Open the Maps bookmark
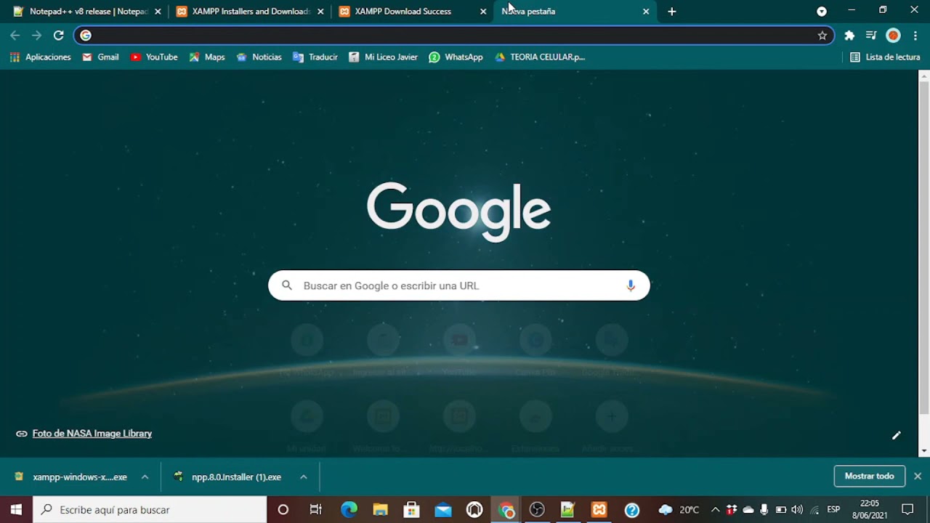This screenshot has height=523, width=930. (x=207, y=57)
